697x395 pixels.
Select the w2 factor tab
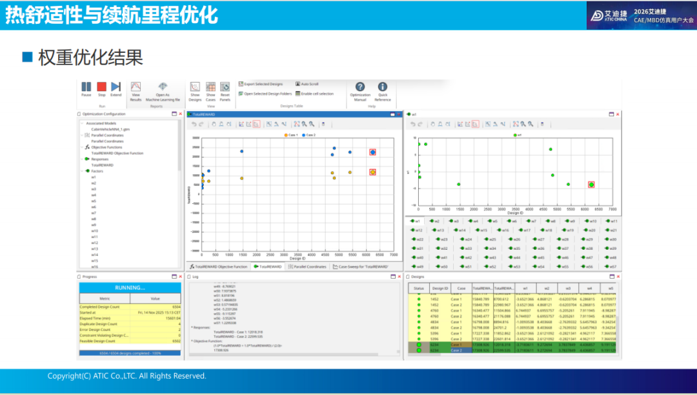434,221
